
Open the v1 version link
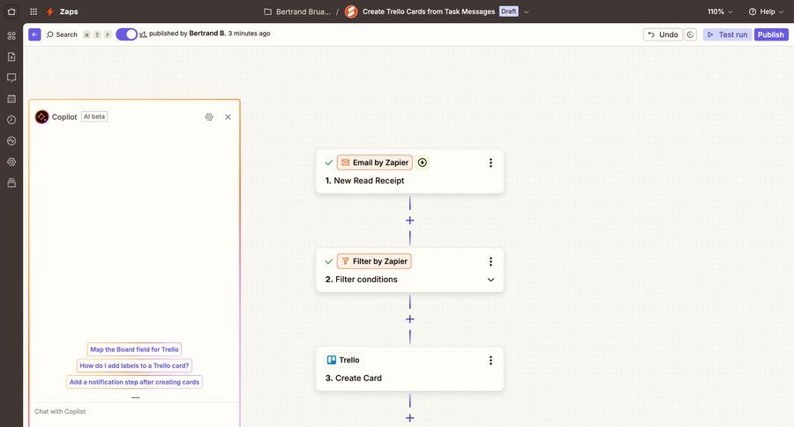click(x=143, y=34)
